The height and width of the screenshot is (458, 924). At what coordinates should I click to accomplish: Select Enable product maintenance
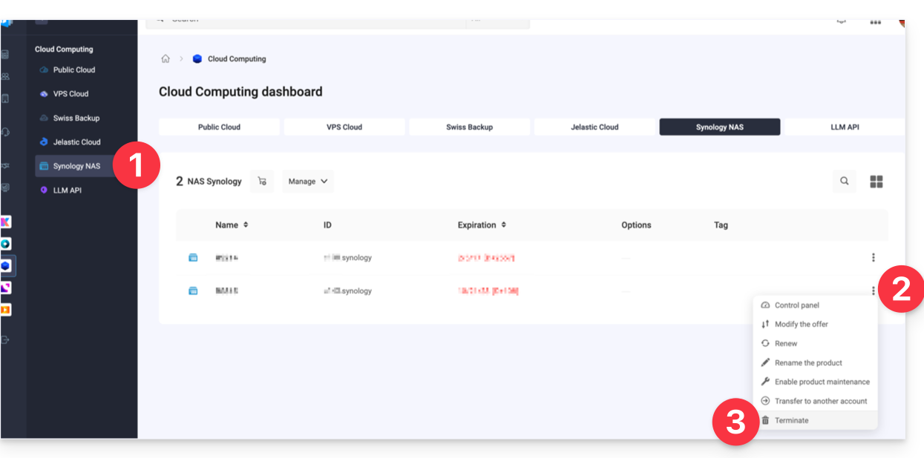coord(815,382)
